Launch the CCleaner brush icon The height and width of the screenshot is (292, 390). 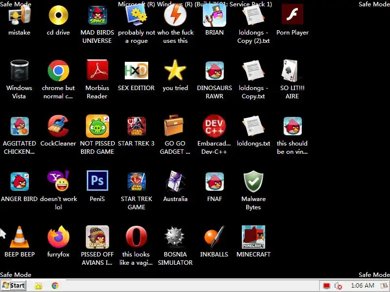pos(58,126)
